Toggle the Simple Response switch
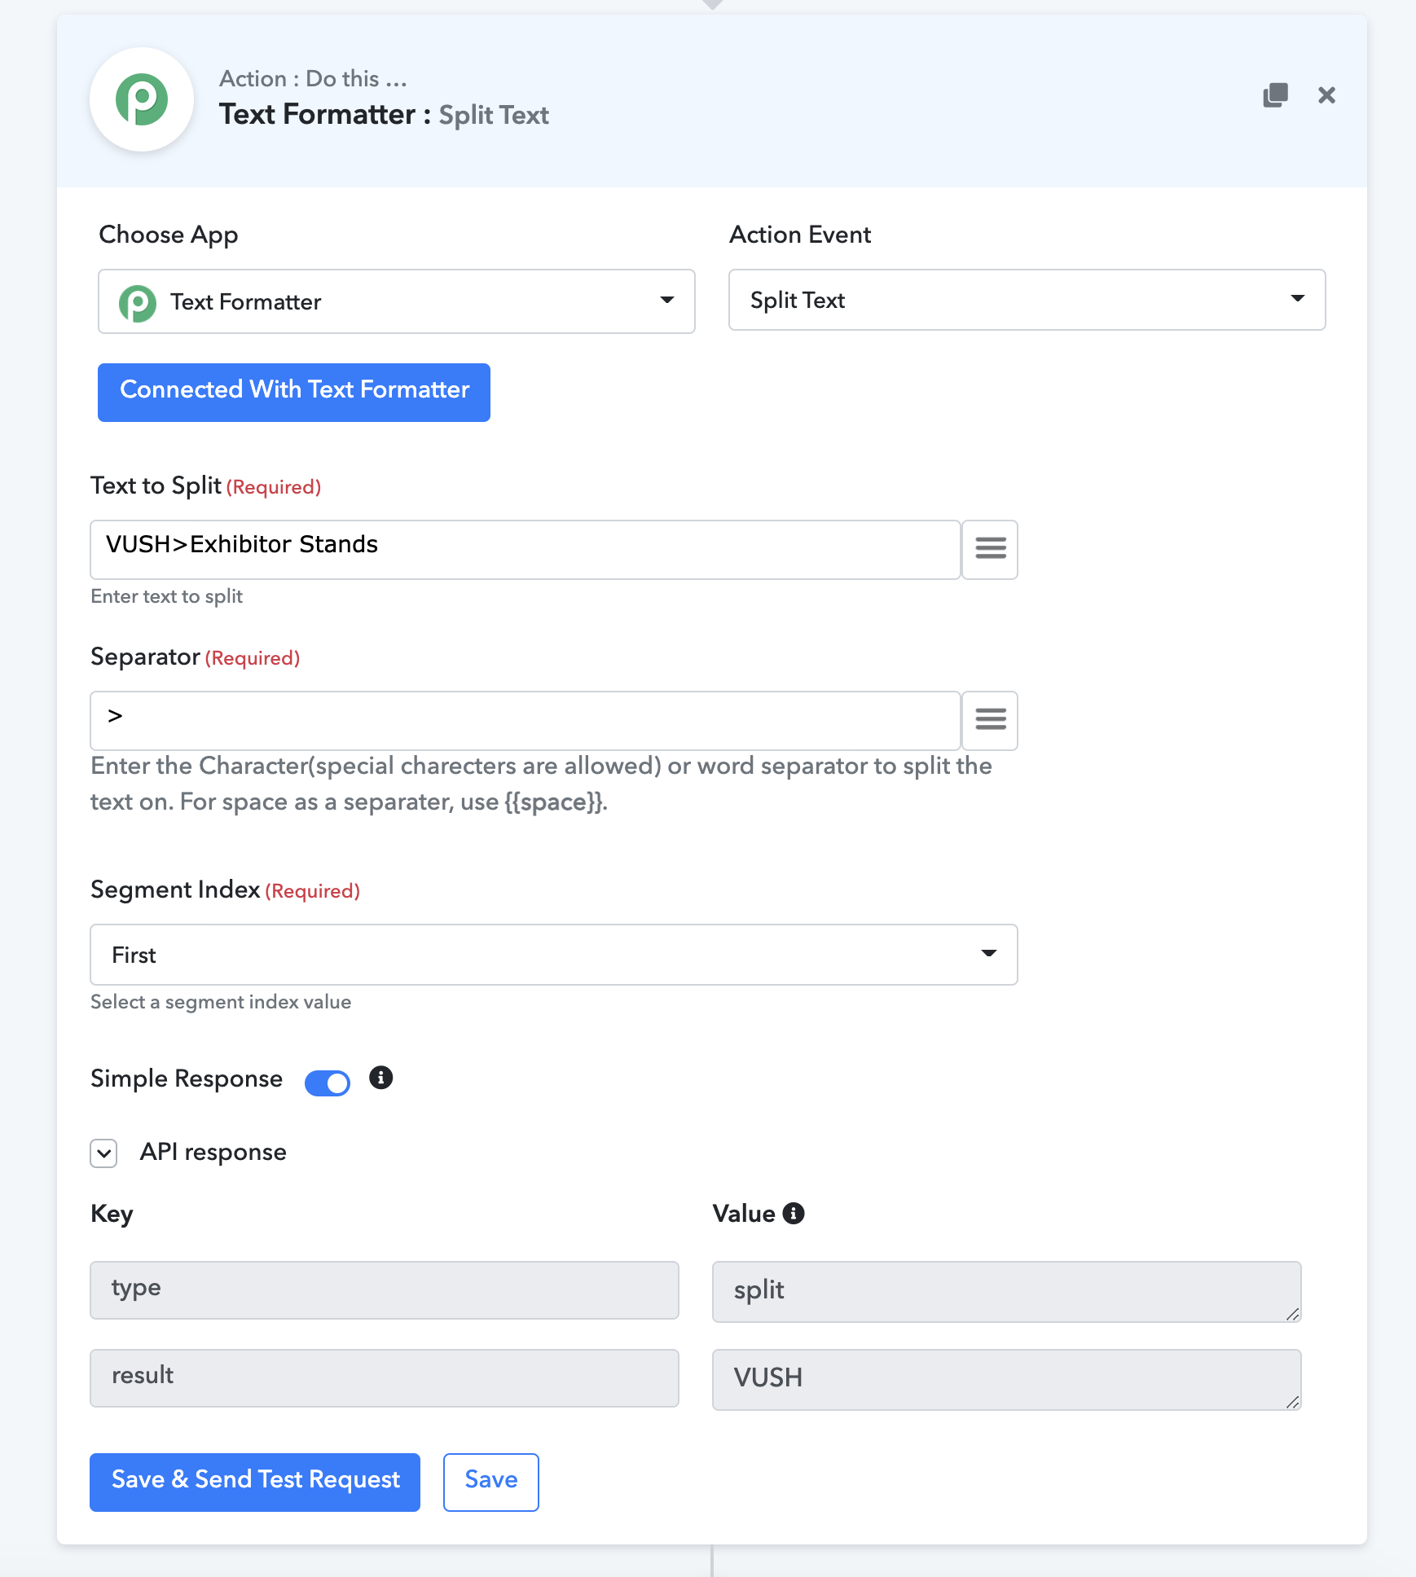The image size is (1416, 1577). [328, 1083]
